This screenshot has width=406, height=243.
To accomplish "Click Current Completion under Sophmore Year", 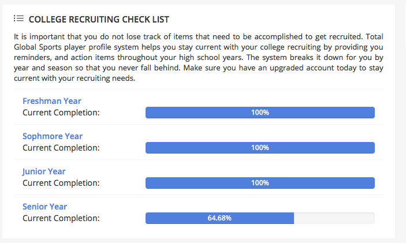I will coord(61,148).
